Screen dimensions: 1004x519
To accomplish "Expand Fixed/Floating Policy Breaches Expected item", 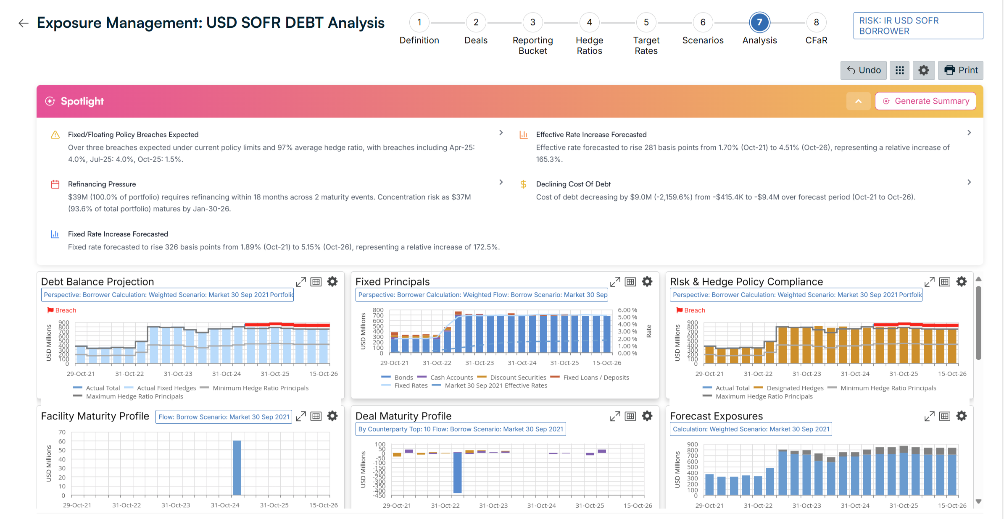I will (x=501, y=133).
